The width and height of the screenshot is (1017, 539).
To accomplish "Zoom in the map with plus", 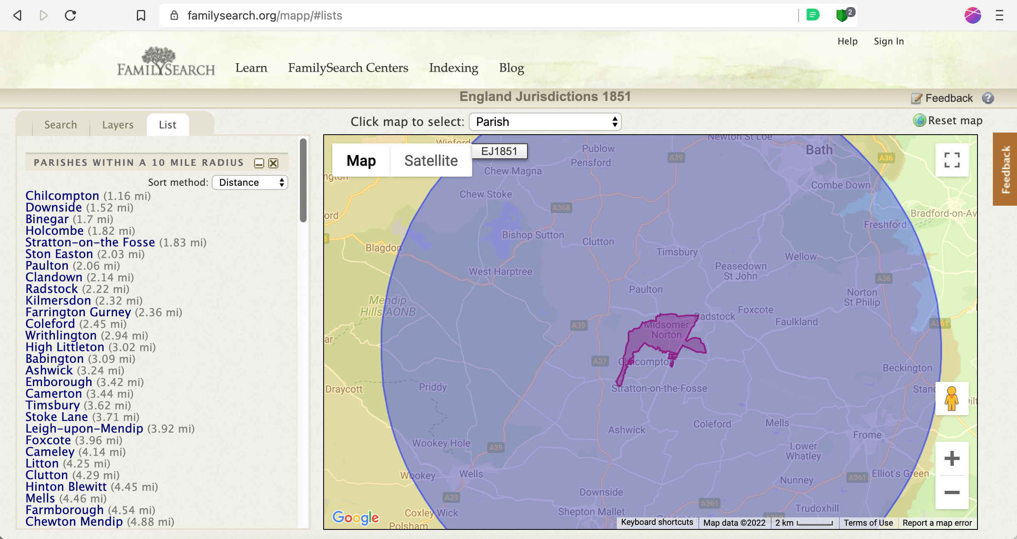I will tap(952, 459).
